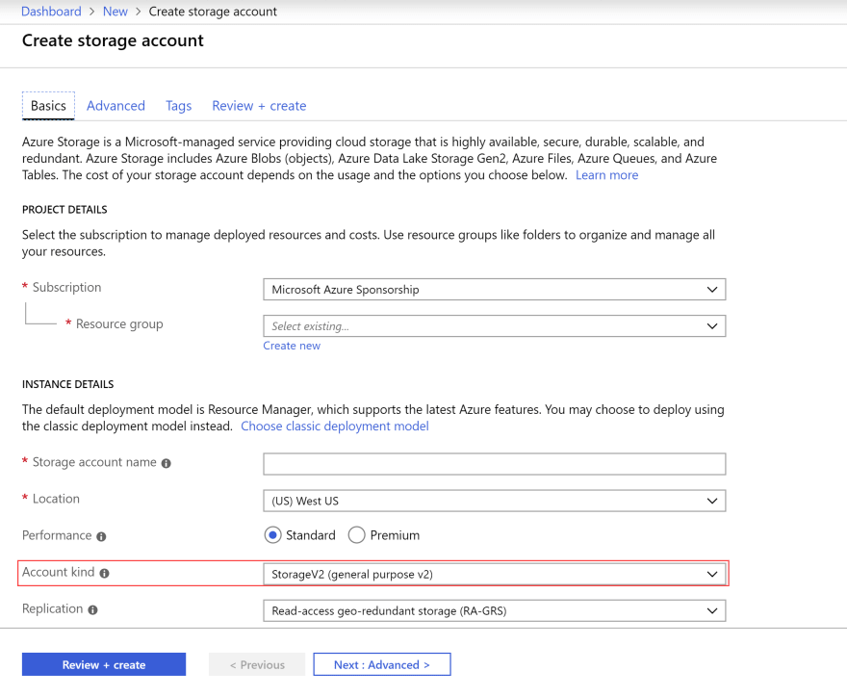Image resolution: width=847 pixels, height=697 pixels.
Task: Open the Account kind dropdown
Action: [x=495, y=575]
